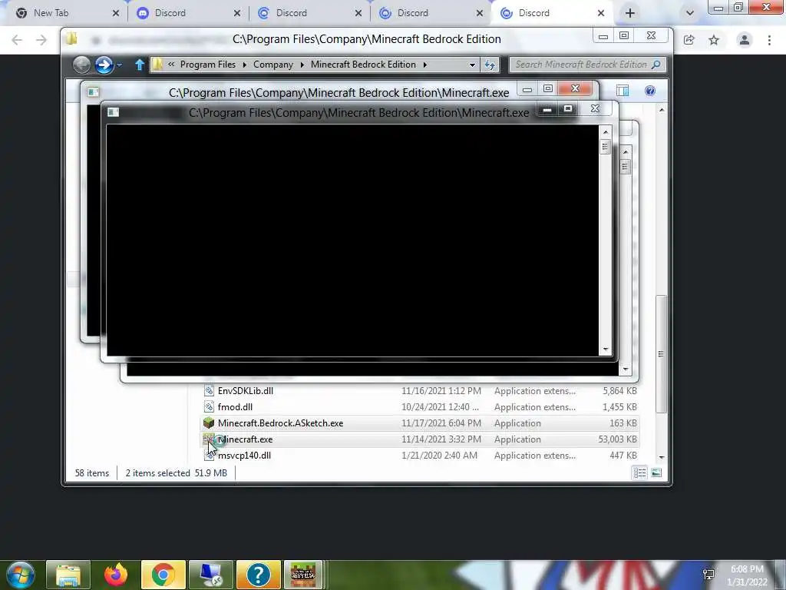
Task: Click the front console window scroll up arrow
Action: click(x=606, y=132)
